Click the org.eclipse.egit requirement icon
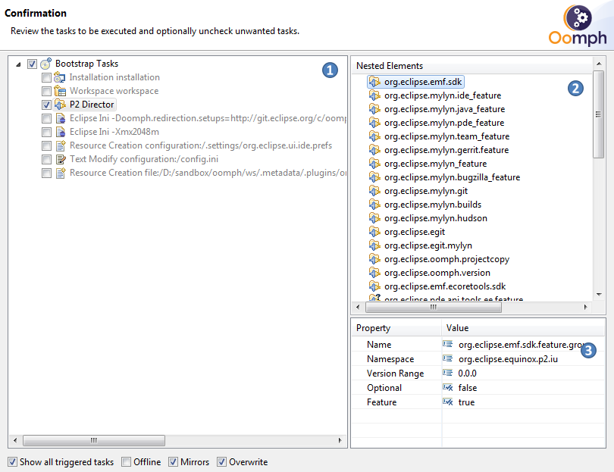 (374, 232)
